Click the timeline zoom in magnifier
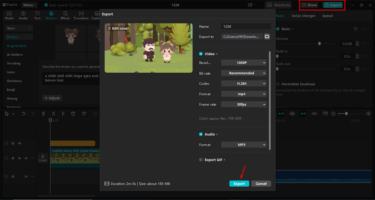375x200 pixels. 369,114
